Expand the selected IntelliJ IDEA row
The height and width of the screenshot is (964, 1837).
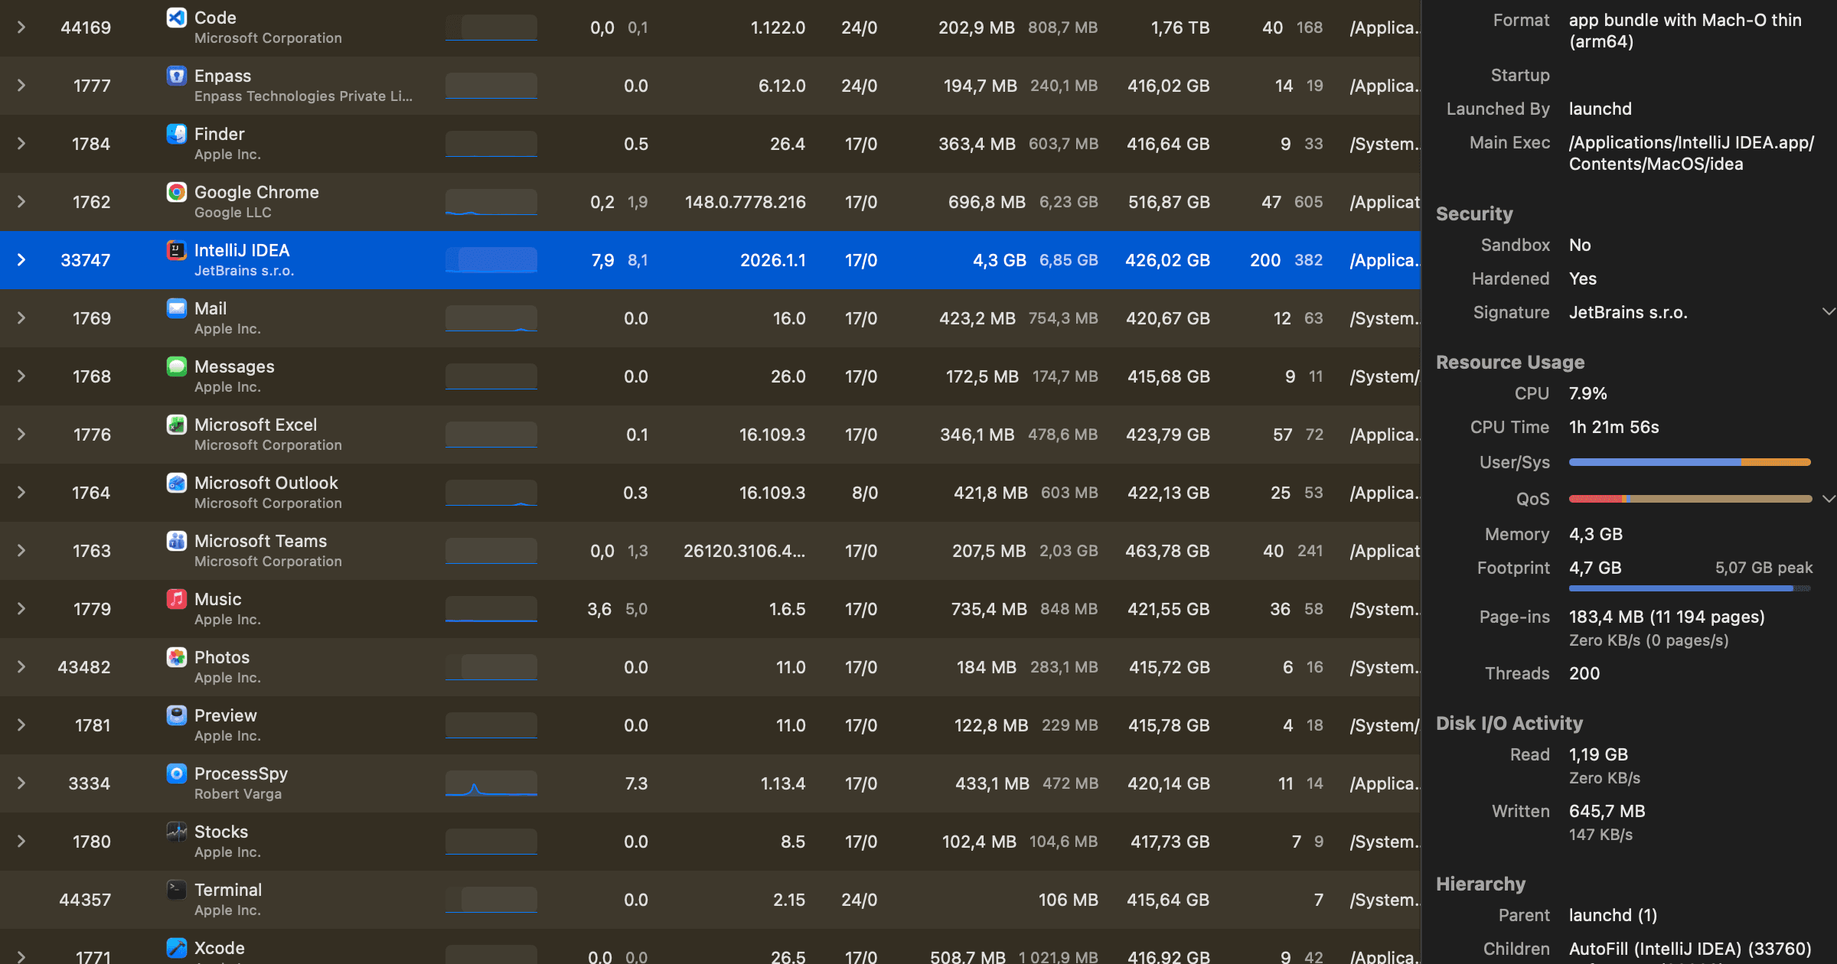coord(21,260)
